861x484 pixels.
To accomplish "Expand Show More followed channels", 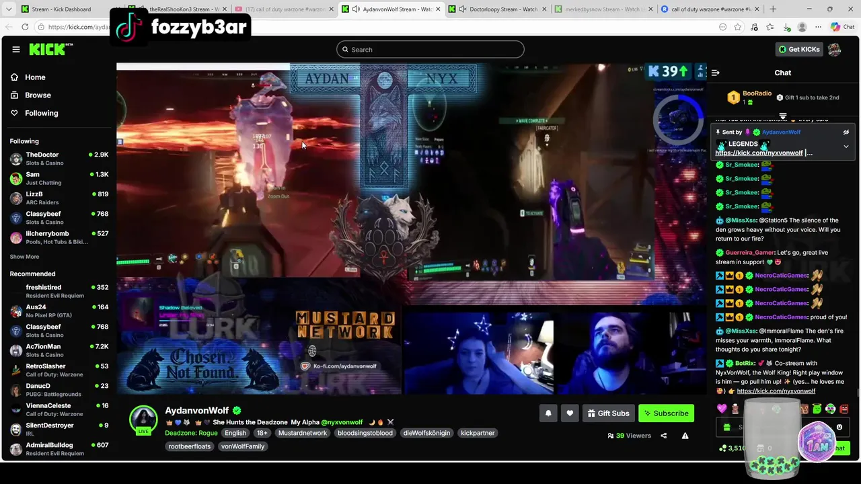I will pyautogui.click(x=24, y=257).
